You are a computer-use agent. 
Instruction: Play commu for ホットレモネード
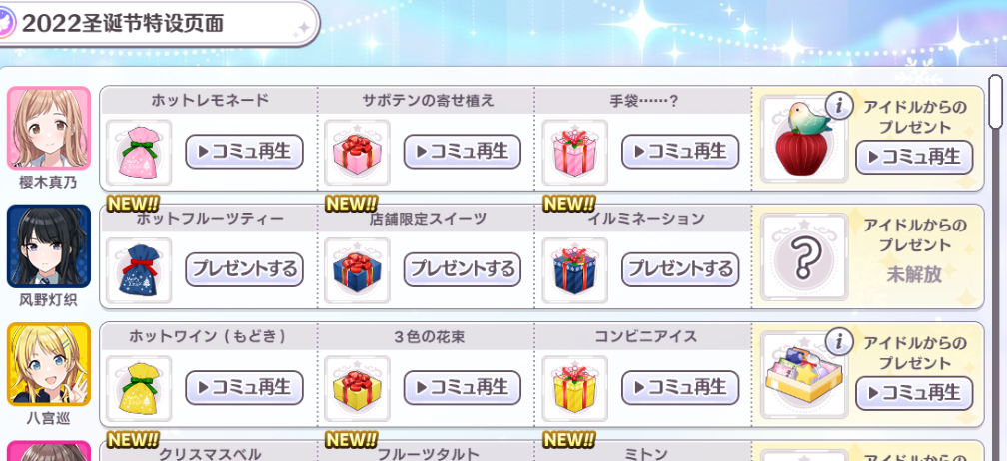[x=244, y=152]
